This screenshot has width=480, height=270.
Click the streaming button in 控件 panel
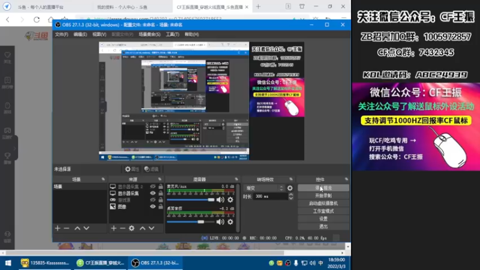[323, 188]
